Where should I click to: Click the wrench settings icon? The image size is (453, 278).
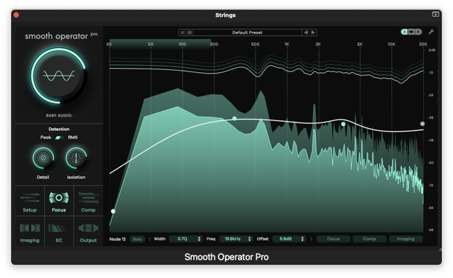[x=431, y=32]
